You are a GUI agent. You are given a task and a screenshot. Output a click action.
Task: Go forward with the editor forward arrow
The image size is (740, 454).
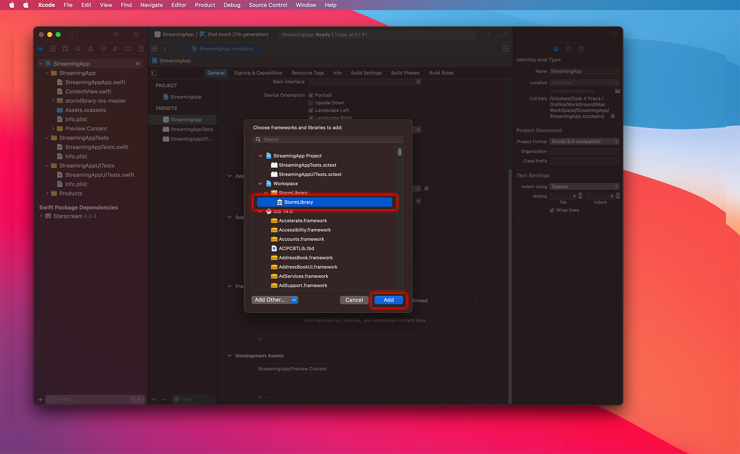point(174,49)
